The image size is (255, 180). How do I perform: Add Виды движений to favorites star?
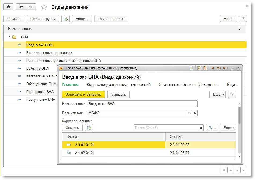[44, 7]
